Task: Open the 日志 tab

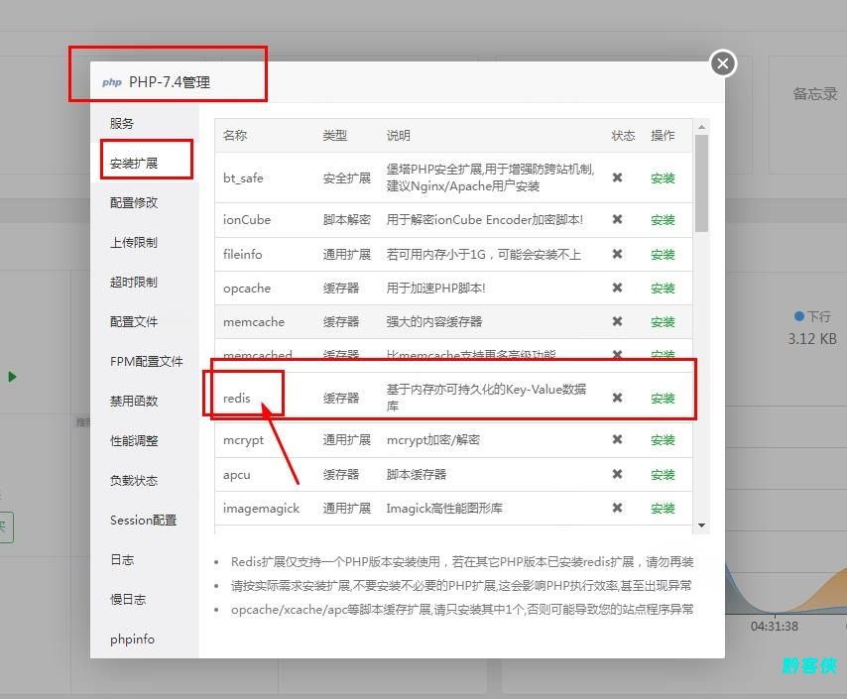Action: 122,559
